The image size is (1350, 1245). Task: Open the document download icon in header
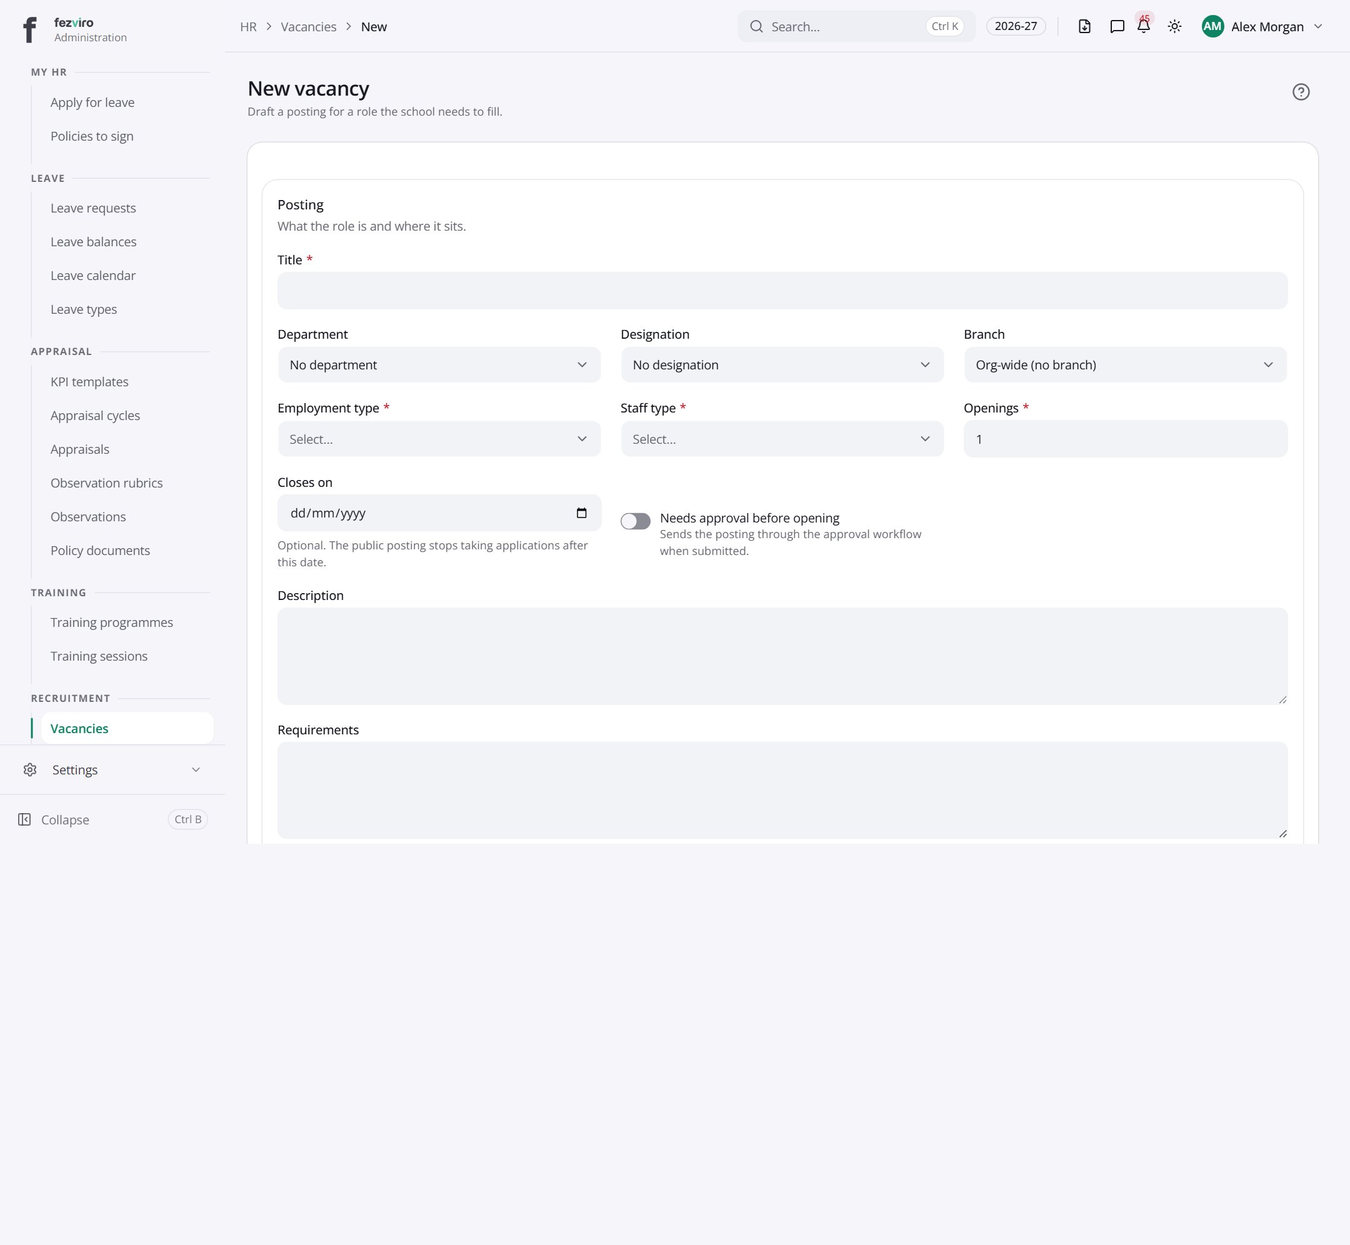click(1084, 26)
